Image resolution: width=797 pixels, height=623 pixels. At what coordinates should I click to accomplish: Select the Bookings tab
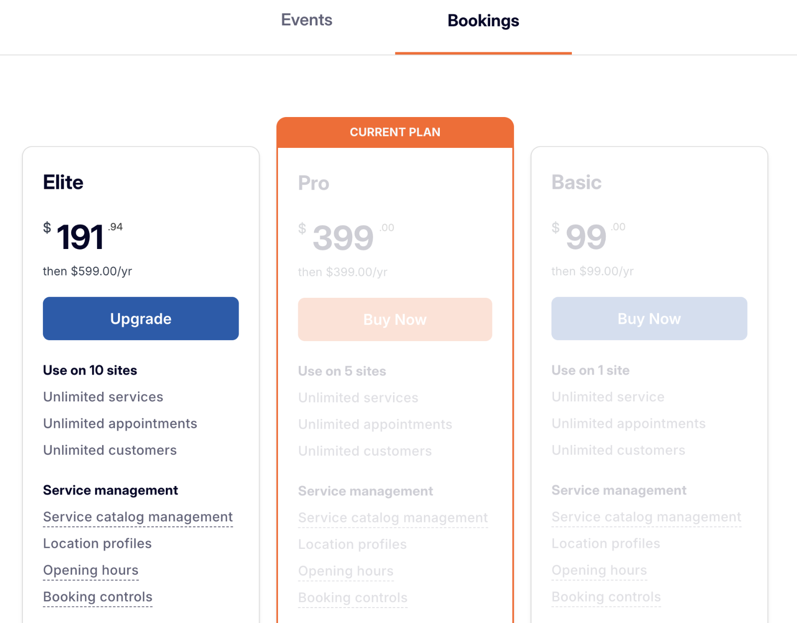(483, 20)
